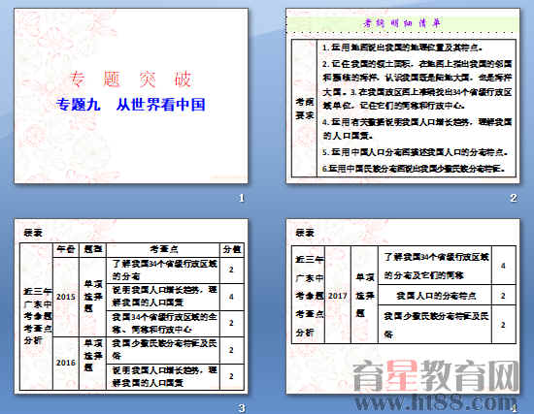Select slide 1 titled 专题突破
This screenshot has width=534, height=414.
pos(131,96)
